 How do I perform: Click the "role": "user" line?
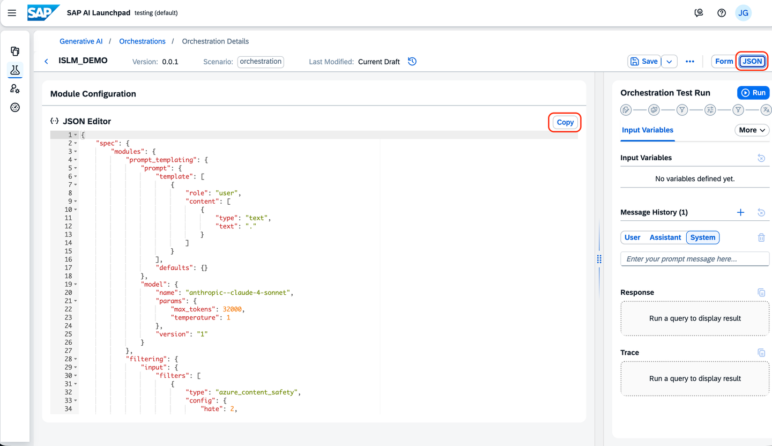tap(214, 193)
